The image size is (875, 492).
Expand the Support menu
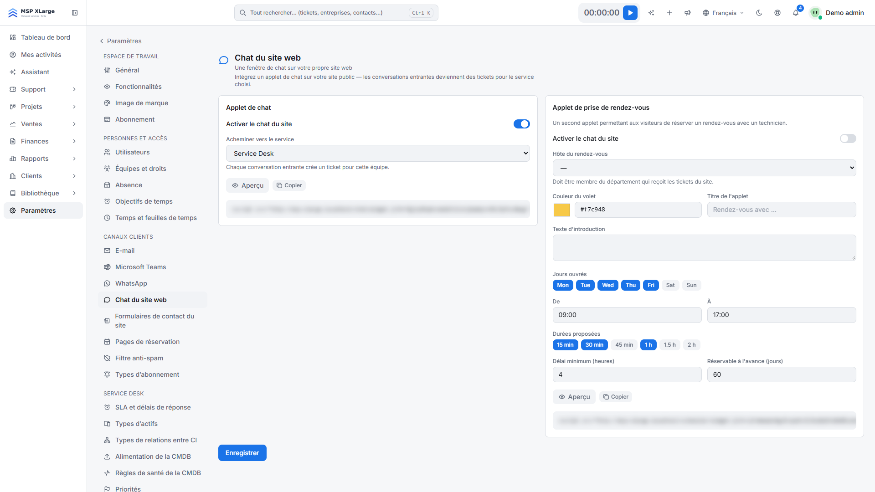[43, 89]
